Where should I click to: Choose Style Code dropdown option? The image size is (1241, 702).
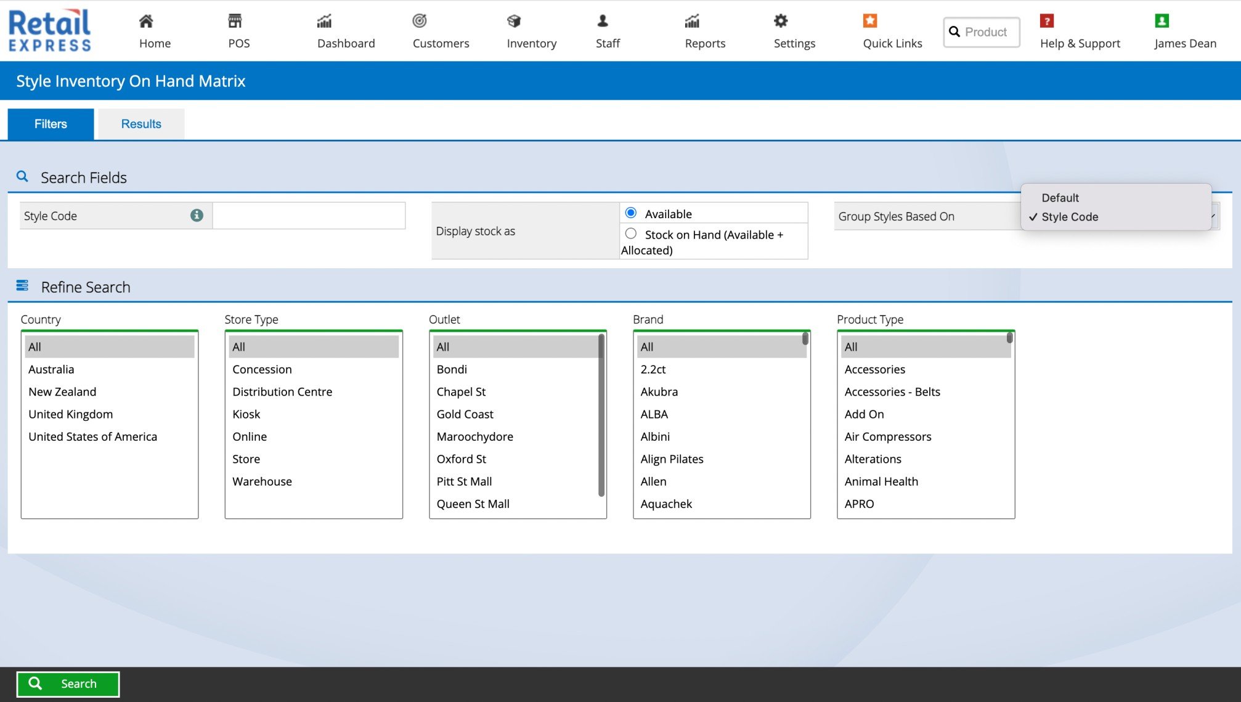(x=1070, y=217)
